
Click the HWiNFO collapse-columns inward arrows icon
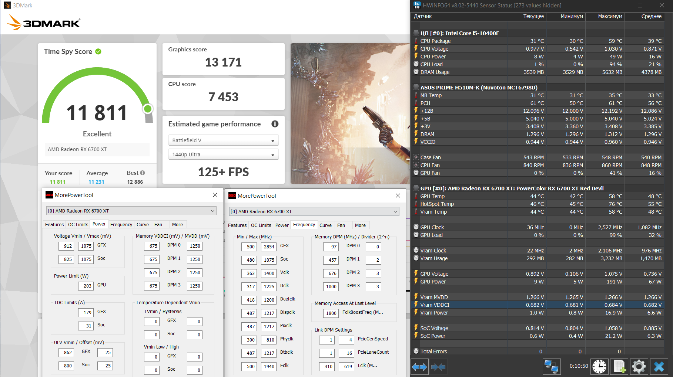coord(438,367)
